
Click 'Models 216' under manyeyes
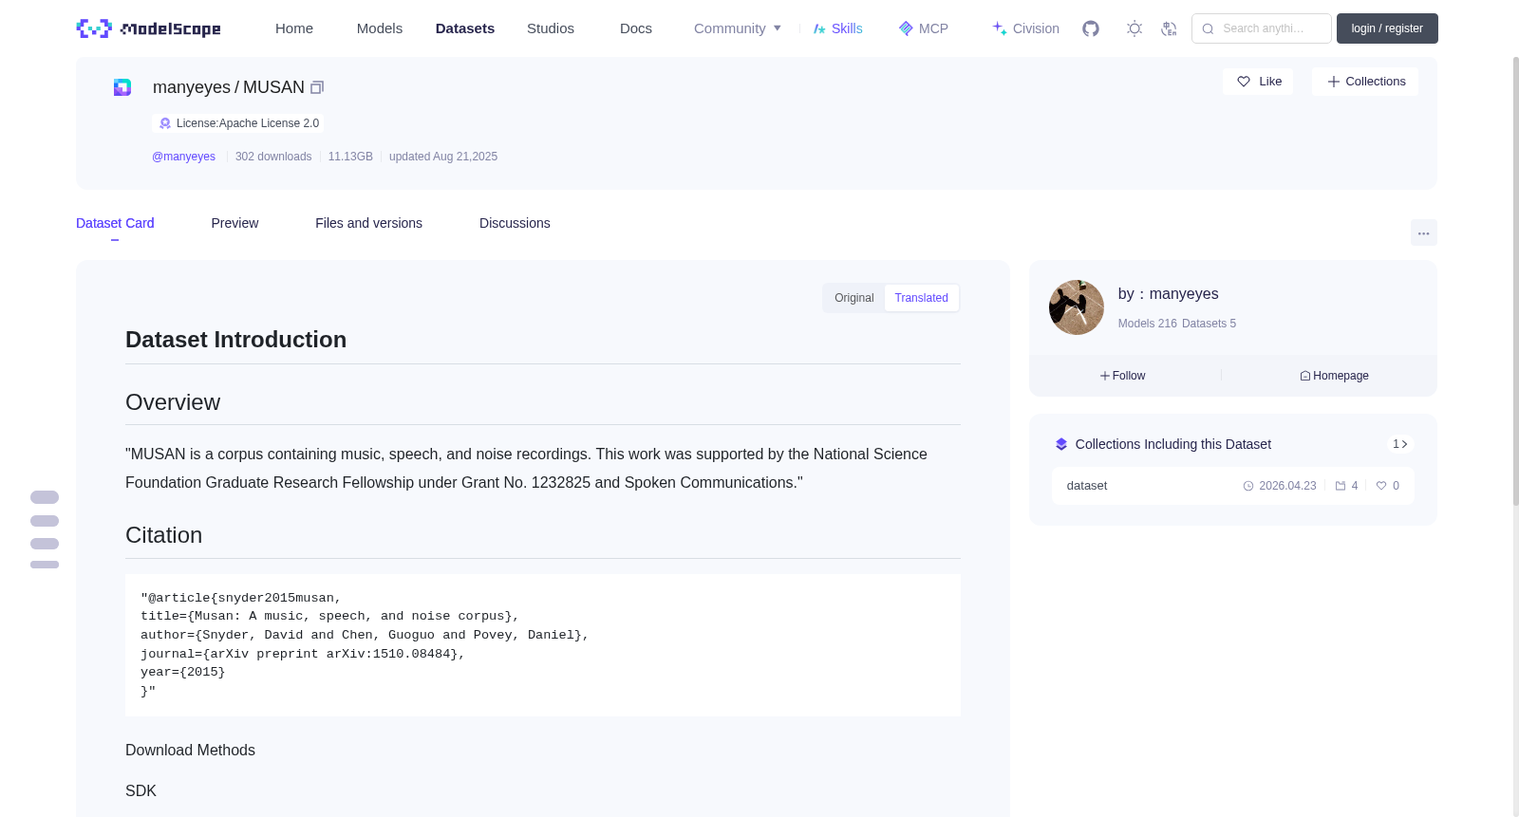[1148, 324]
